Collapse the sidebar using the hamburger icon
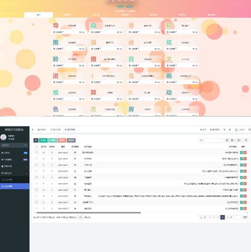Image resolution: width=251 pixels, height=252 pixels. tap(32, 129)
